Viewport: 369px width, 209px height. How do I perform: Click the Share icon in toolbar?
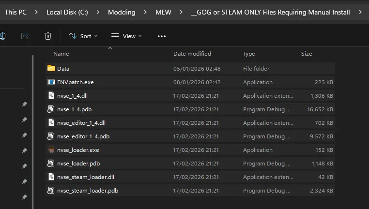(x=25, y=36)
